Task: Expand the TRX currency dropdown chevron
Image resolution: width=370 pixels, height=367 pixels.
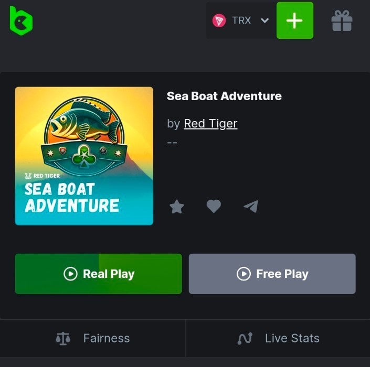Action: [265, 20]
